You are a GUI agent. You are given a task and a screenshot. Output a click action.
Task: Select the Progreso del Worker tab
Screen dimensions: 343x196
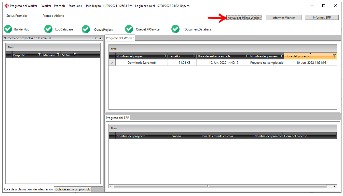tap(120, 38)
